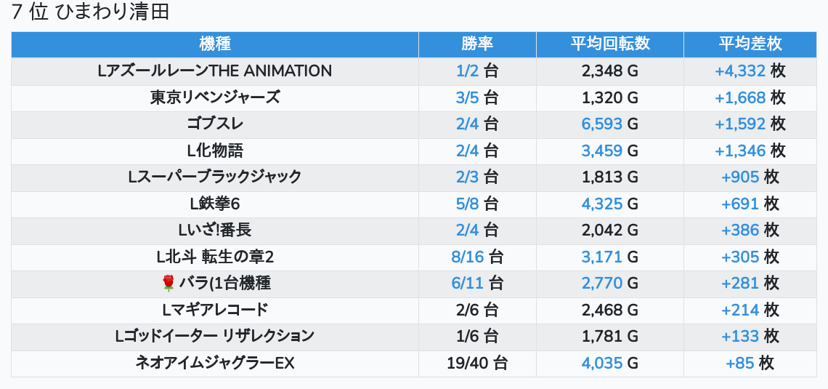This screenshot has width=828, height=389.
Task: Click the 4,035 link for ネオアイムジャグラーEX
Action: 601,363
